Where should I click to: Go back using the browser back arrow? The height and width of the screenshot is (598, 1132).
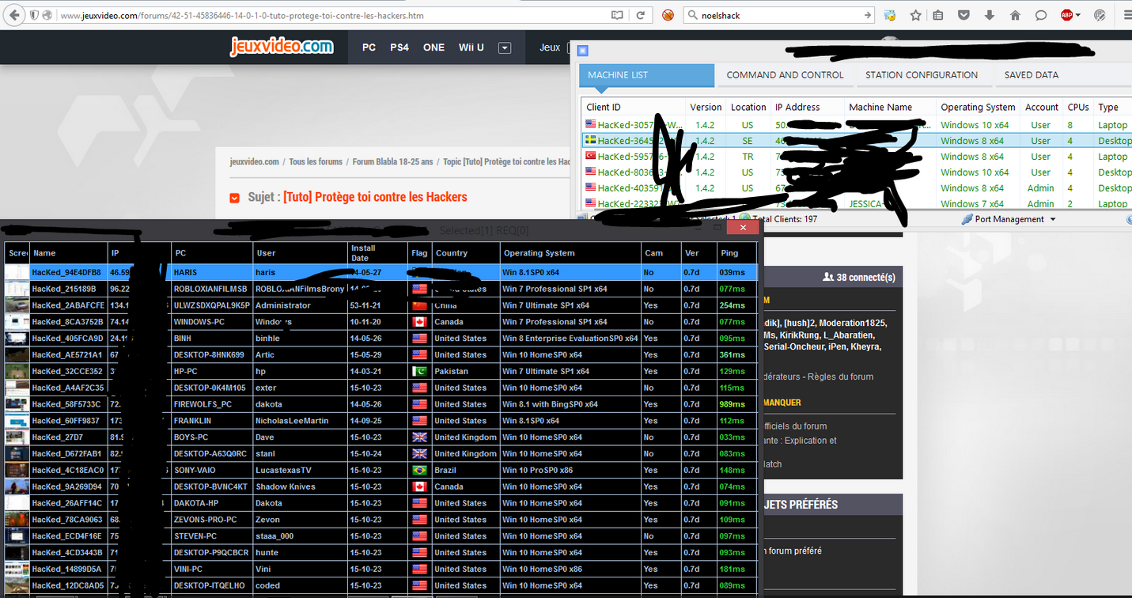[x=13, y=15]
